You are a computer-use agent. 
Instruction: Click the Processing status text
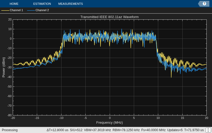coord(10,130)
